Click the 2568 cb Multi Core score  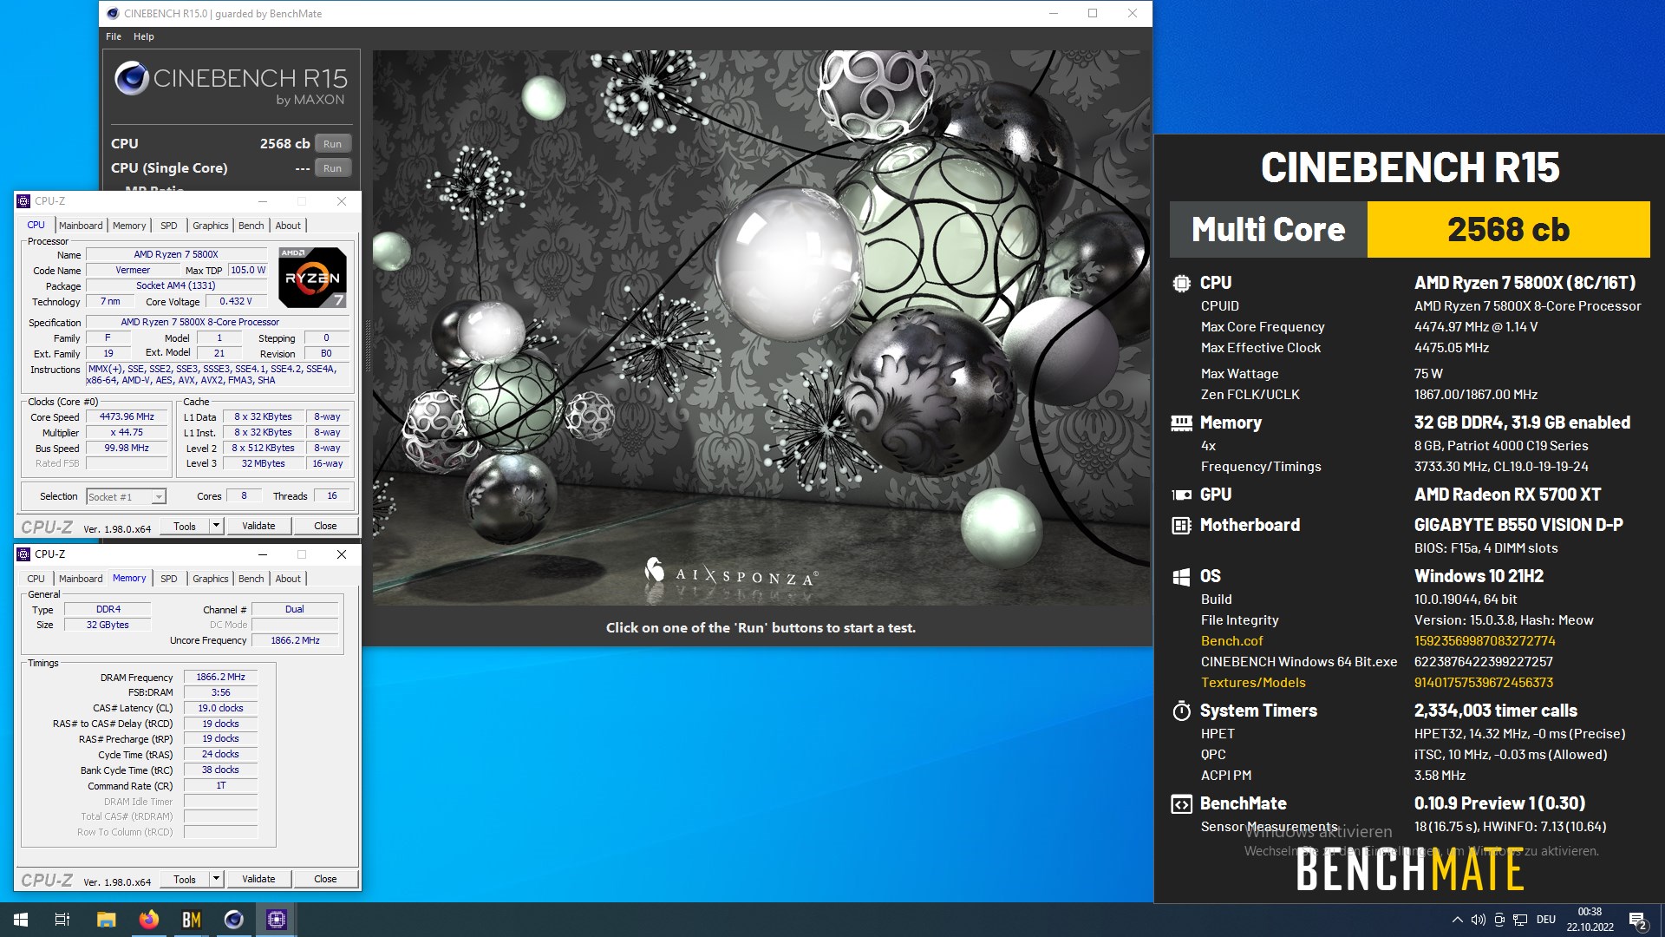click(x=1508, y=230)
